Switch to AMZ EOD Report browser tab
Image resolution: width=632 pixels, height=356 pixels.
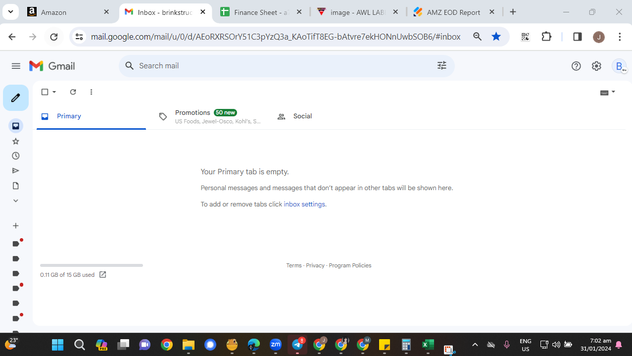[x=454, y=12]
